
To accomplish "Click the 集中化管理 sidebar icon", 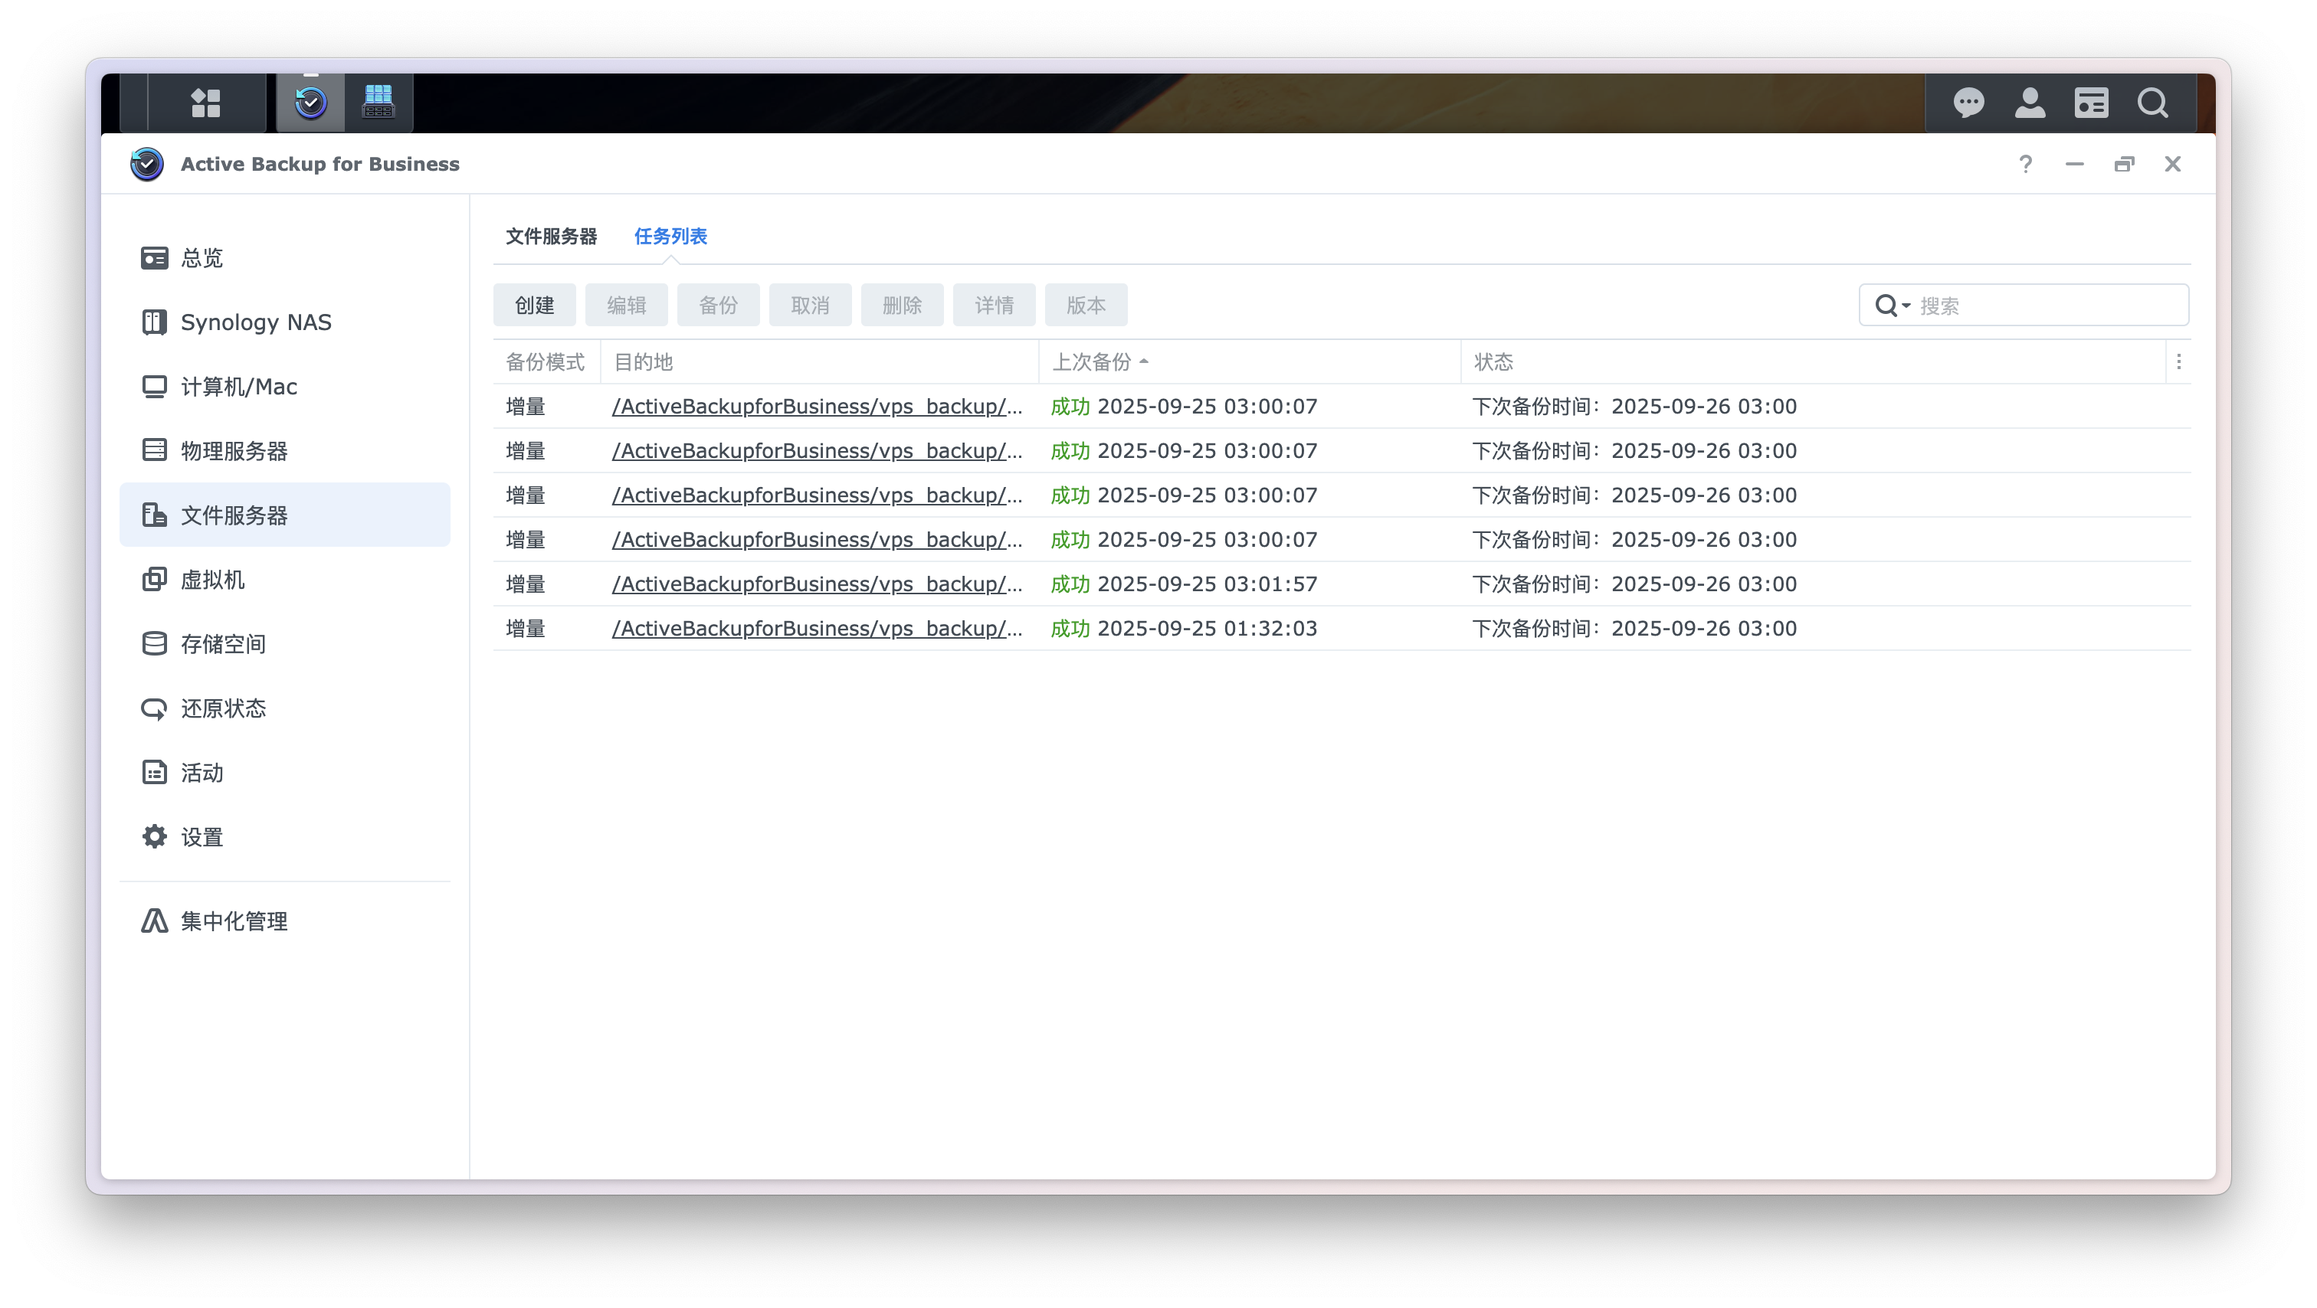I will 154,921.
